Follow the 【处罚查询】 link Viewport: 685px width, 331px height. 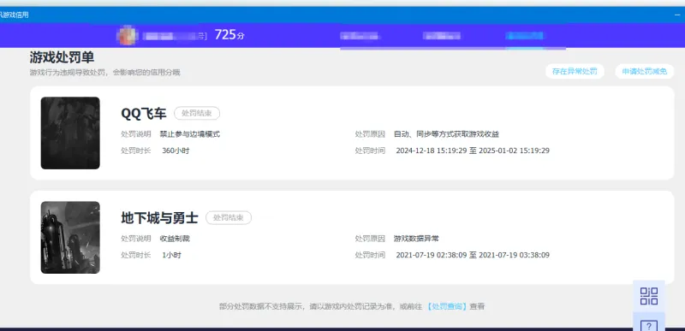[446, 306]
